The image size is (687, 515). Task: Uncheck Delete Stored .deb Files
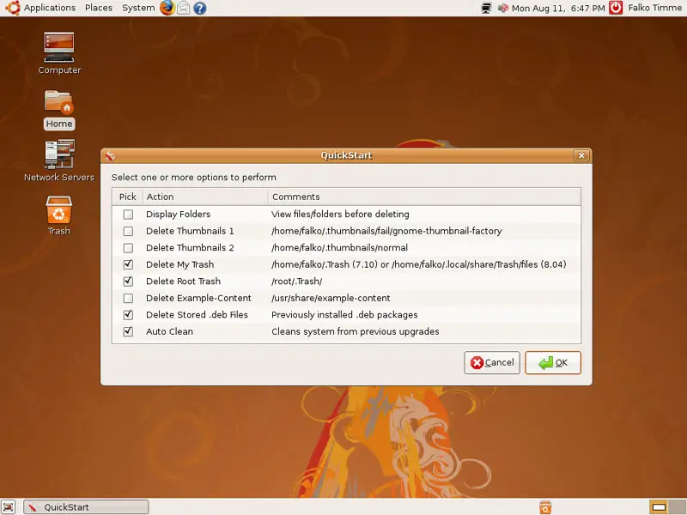(x=128, y=315)
